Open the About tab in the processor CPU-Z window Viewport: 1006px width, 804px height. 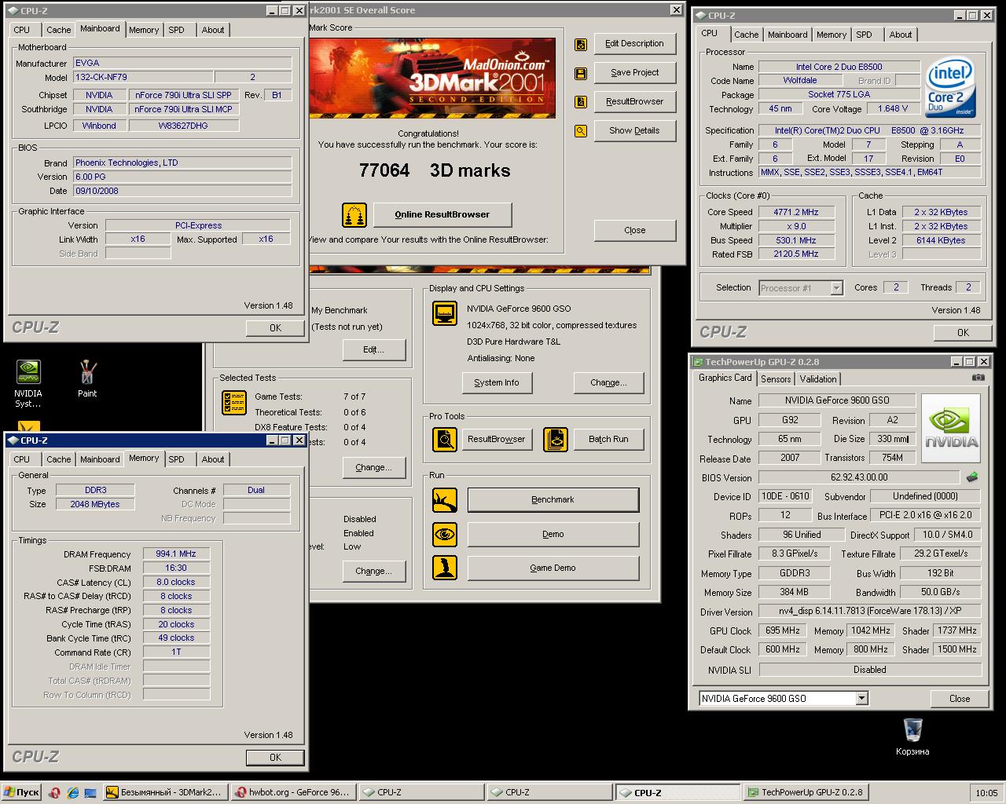tap(901, 35)
